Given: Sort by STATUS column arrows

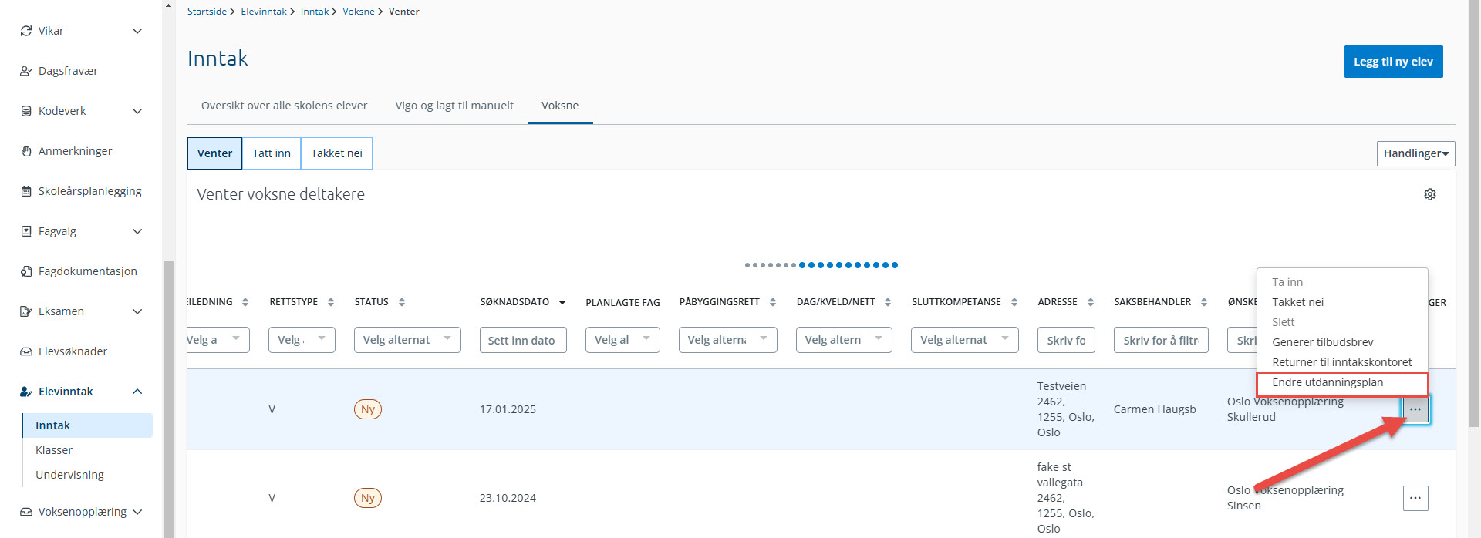Looking at the screenshot, I should pyautogui.click(x=402, y=302).
